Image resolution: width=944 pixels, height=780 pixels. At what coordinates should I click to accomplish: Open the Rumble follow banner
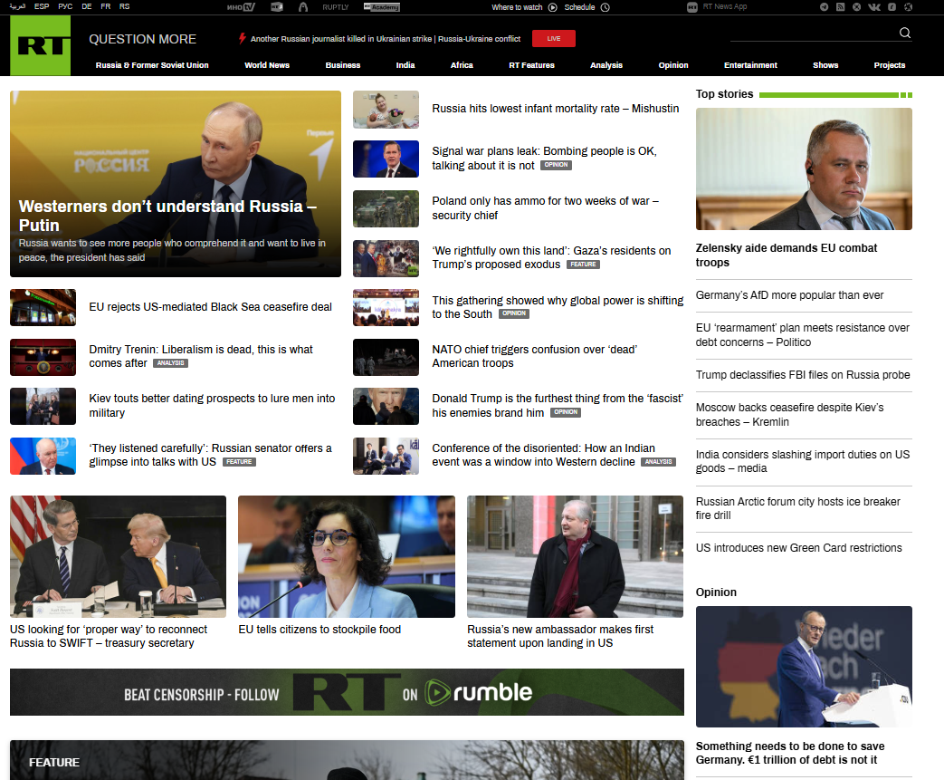(x=347, y=692)
